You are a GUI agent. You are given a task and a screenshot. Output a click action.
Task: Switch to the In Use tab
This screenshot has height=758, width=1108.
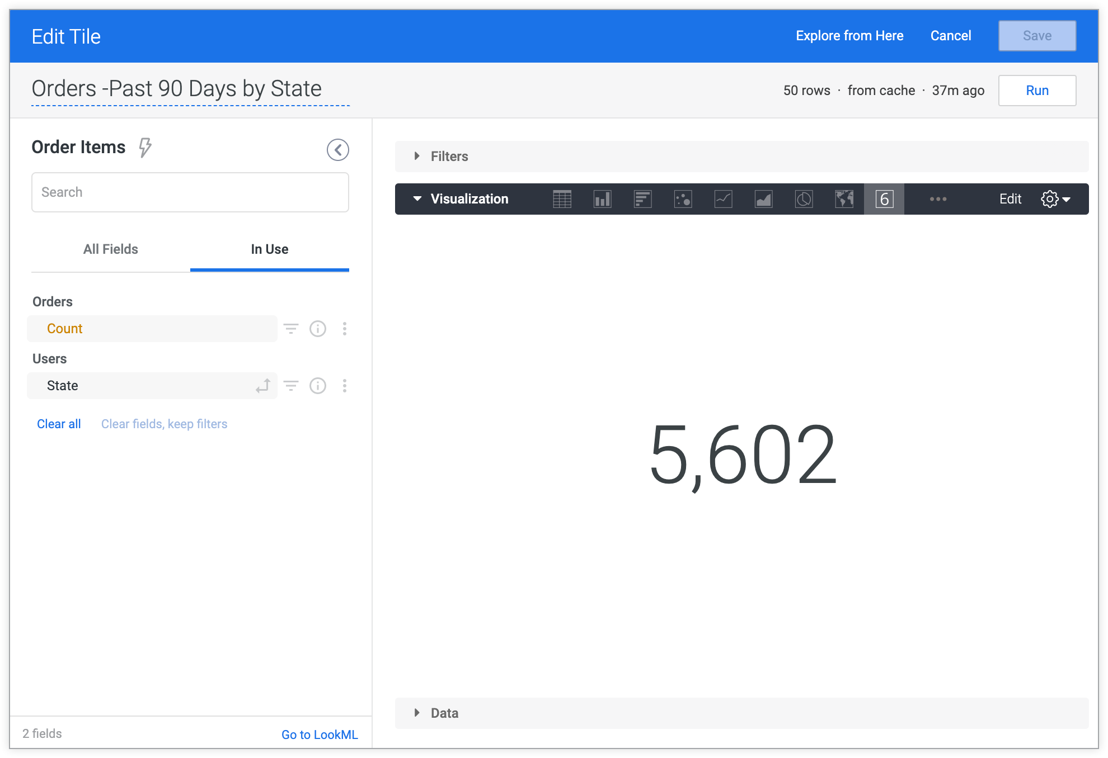coord(269,249)
